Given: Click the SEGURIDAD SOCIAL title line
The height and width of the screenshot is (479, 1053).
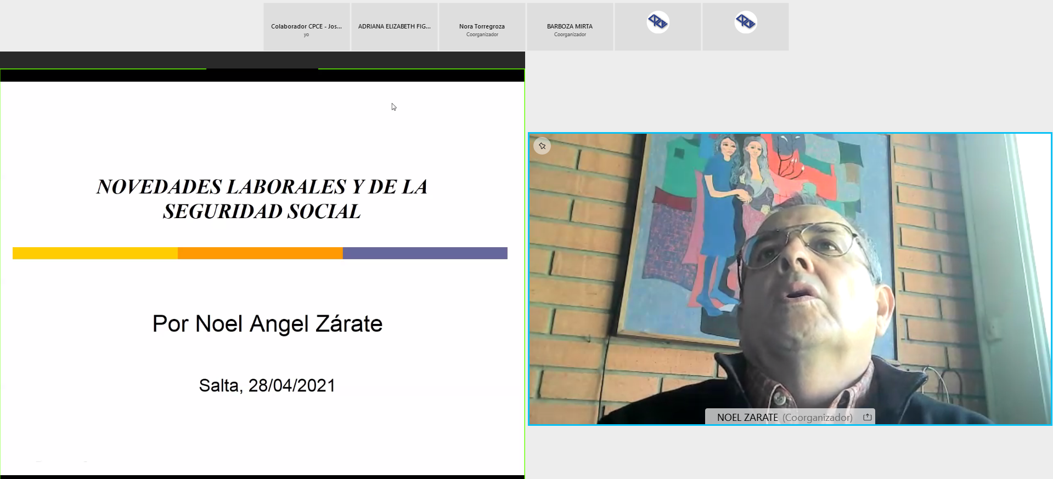Looking at the screenshot, I should point(262,212).
